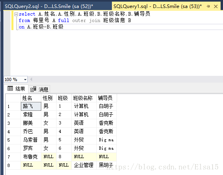Click the 班级 value 8 in row 7
Image resolution: width=223 pixels, height=175 pixels.
64,157
